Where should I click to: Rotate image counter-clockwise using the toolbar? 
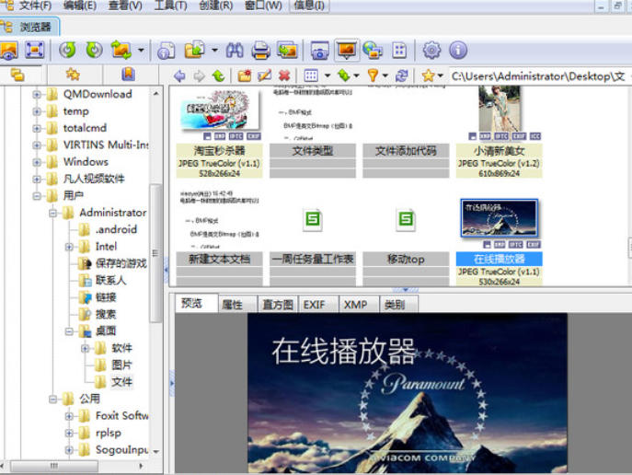pos(67,51)
